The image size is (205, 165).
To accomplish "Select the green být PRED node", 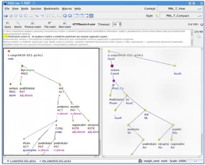I will click(x=22, y=66).
